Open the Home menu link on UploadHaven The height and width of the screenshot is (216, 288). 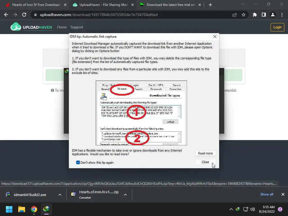coord(62,27)
